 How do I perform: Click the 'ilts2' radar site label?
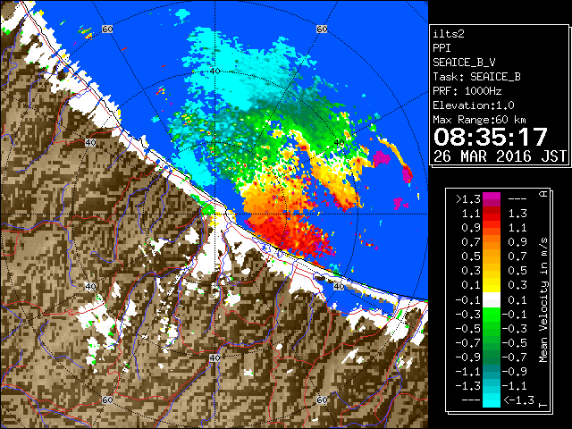click(449, 34)
